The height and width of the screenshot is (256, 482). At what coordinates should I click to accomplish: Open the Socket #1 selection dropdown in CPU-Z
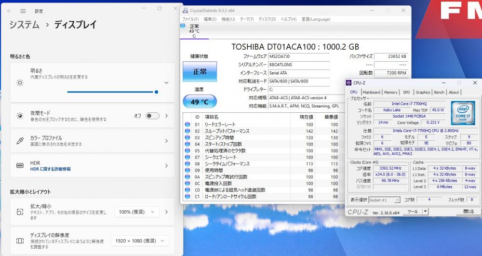(x=384, y=200)
